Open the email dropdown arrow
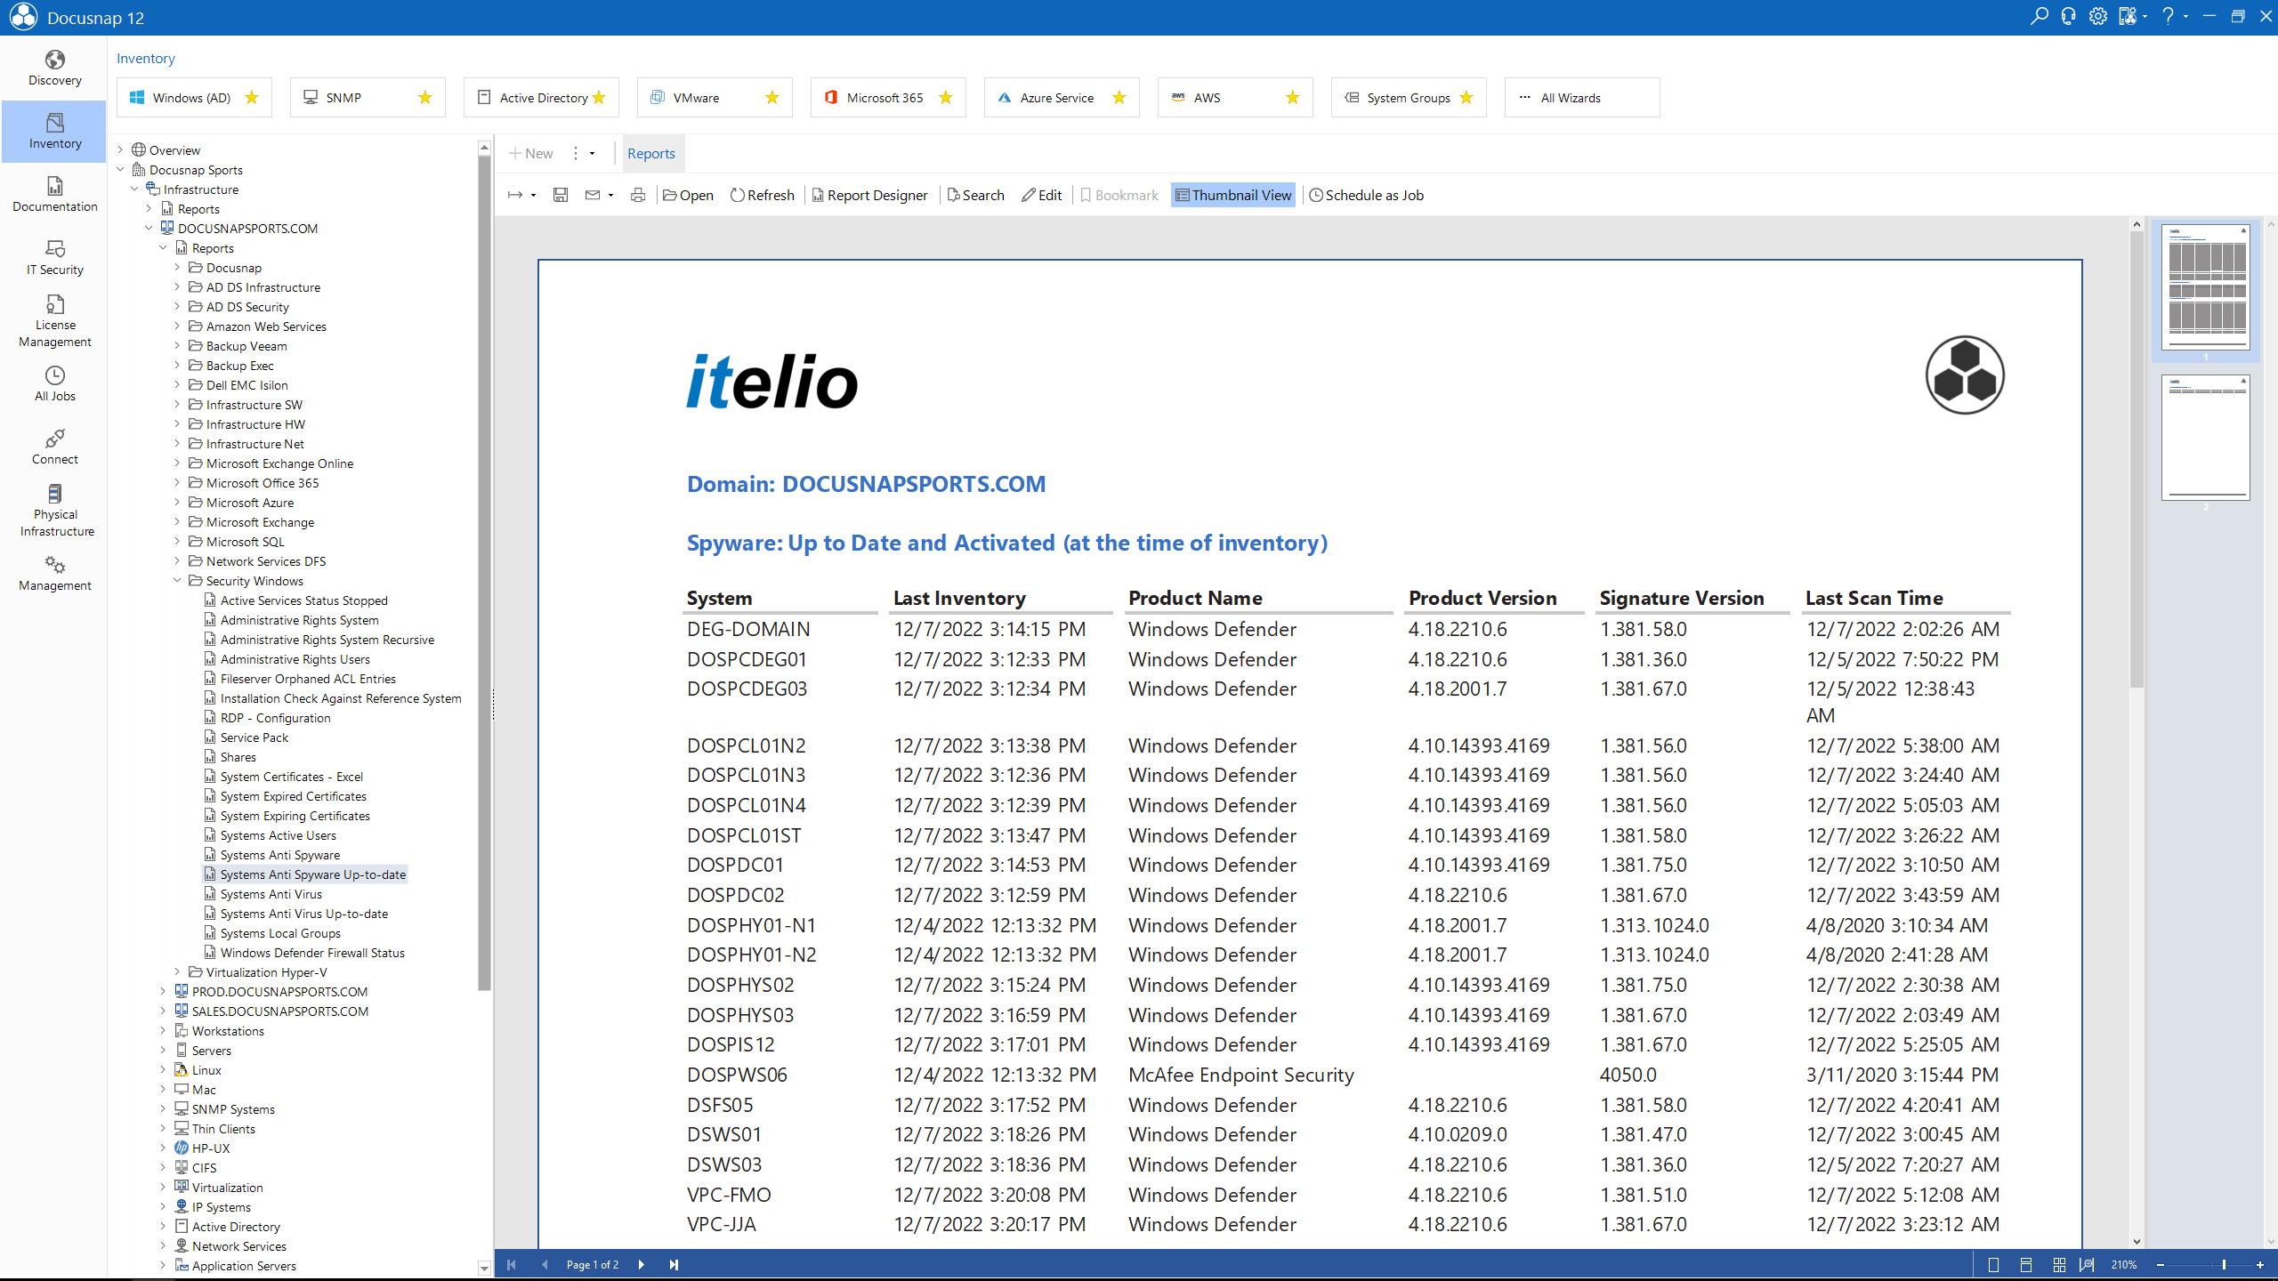Viewport: 2278px width, 1281px height. pos(610,196)
